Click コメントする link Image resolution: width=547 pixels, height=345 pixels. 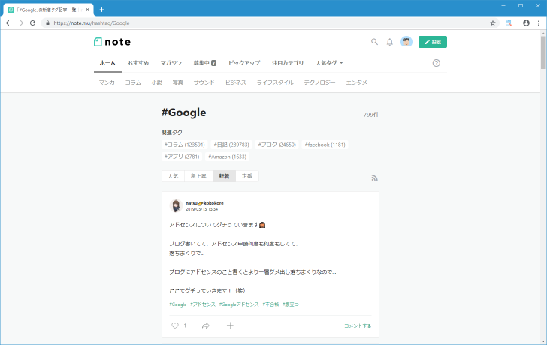[x=358, y=325]
